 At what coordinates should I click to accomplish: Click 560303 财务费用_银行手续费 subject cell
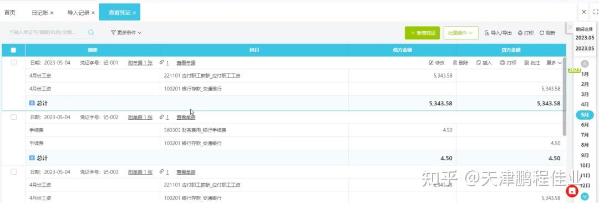click(x=255, y=130)
